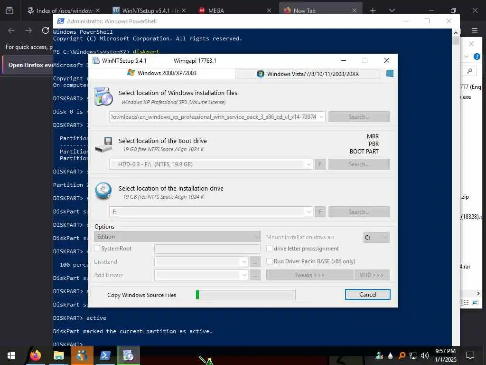Click the floppy Boot drive icon
The height and width of the screenshot is (365, 486).
[103, 144]
